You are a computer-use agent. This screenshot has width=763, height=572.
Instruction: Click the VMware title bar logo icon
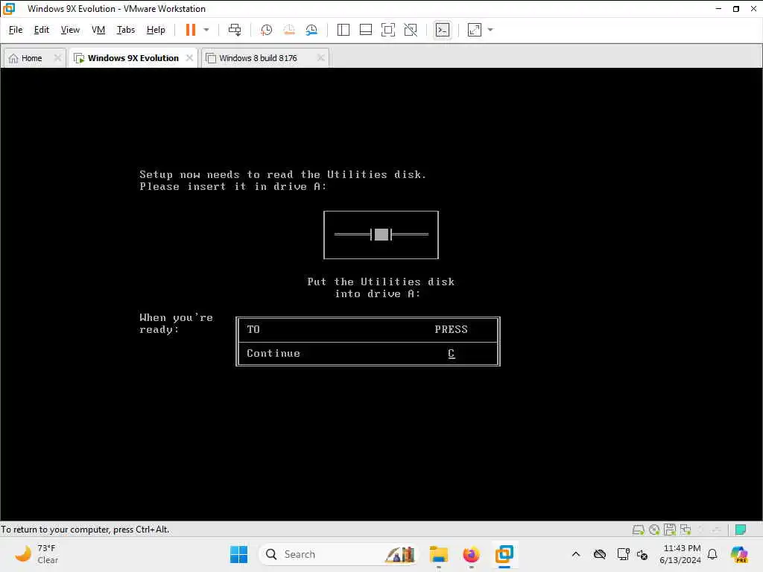pos(9,9)
